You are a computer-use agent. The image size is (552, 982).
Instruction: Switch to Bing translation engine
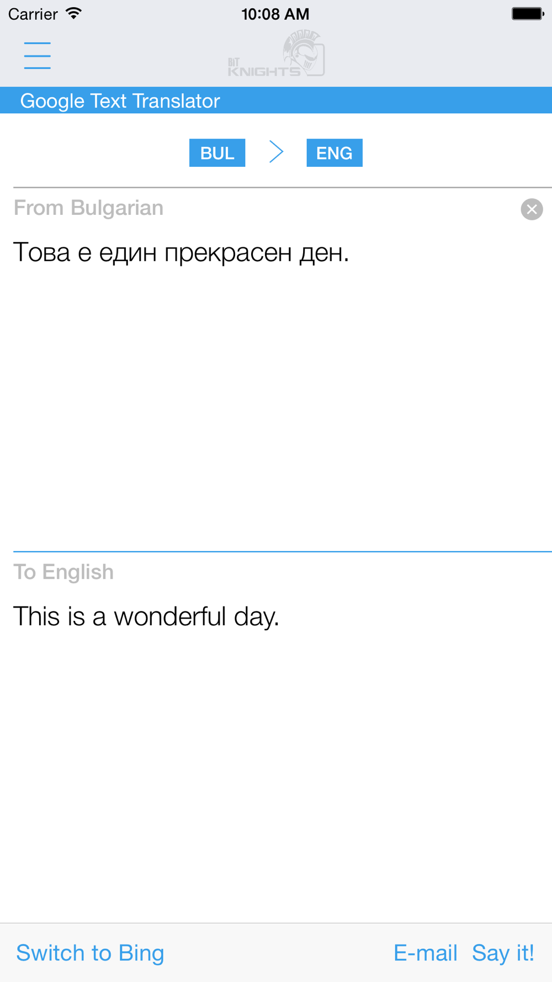(x=90, y=953)
